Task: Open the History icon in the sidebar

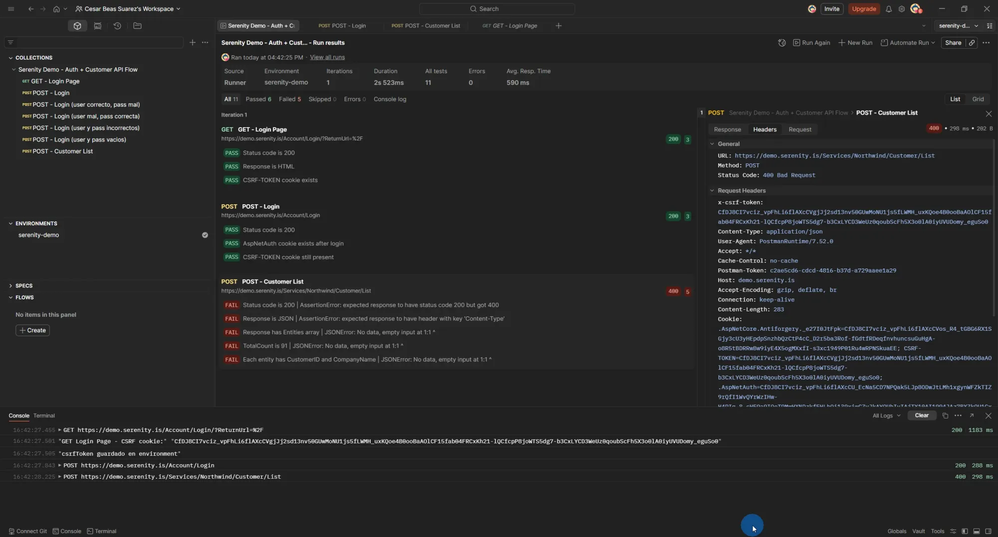Action: (x=117, y=25)
